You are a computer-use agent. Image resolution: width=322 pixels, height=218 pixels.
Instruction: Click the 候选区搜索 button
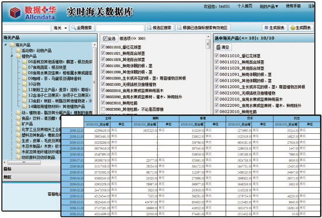pos(160,28)
